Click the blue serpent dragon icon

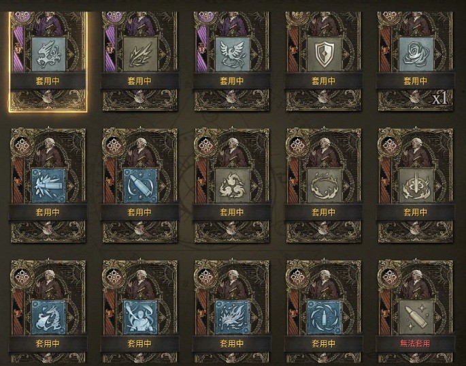coord(48,317)
